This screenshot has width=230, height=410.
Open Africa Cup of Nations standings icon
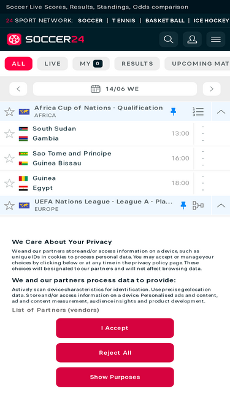click(x=198, y=112)
